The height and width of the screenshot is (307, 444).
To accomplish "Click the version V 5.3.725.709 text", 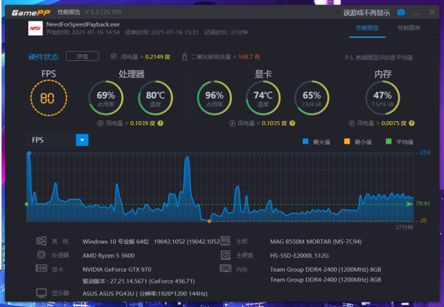I will tap(103, 12).
